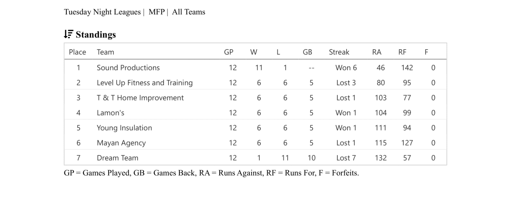This screenshot has height=222, width=511.
Task: Open the Tuesday Night Leagues breadcrumb
Action: click(x=102, y=12)
